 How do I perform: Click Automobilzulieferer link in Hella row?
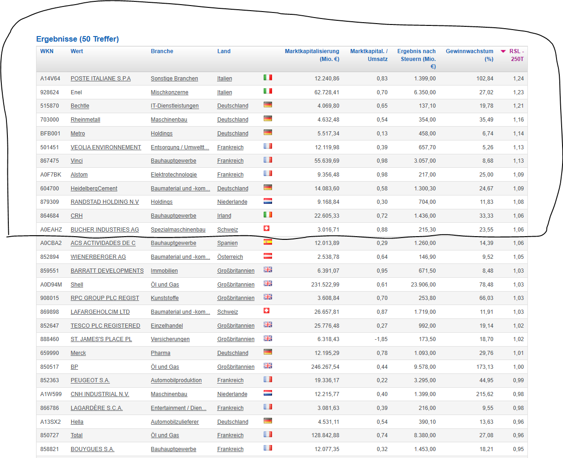[x=175, y=422]
